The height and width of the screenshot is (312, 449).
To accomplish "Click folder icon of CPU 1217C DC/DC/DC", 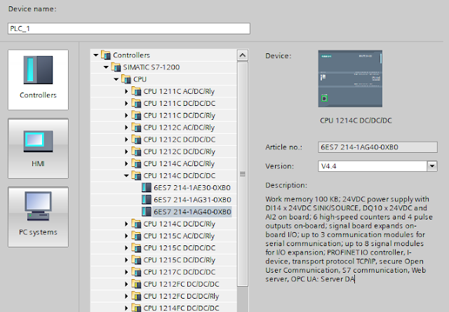I will [x=136, y=272].
